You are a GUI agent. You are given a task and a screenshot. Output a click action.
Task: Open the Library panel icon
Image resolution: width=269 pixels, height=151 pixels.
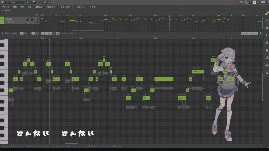coord(267,43)
